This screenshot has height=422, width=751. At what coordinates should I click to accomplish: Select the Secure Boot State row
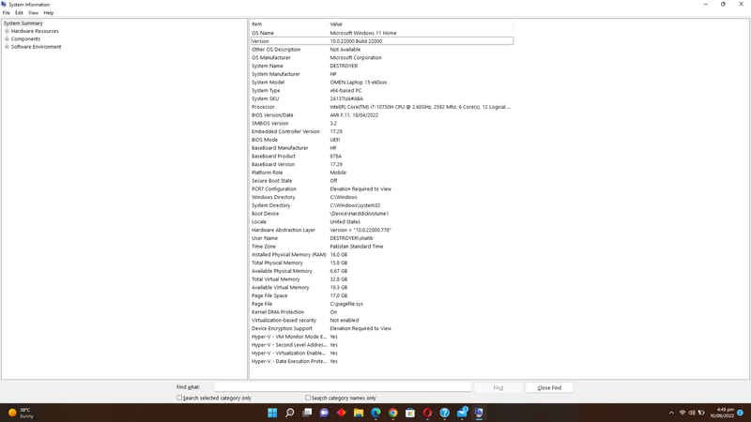(382, 181)
